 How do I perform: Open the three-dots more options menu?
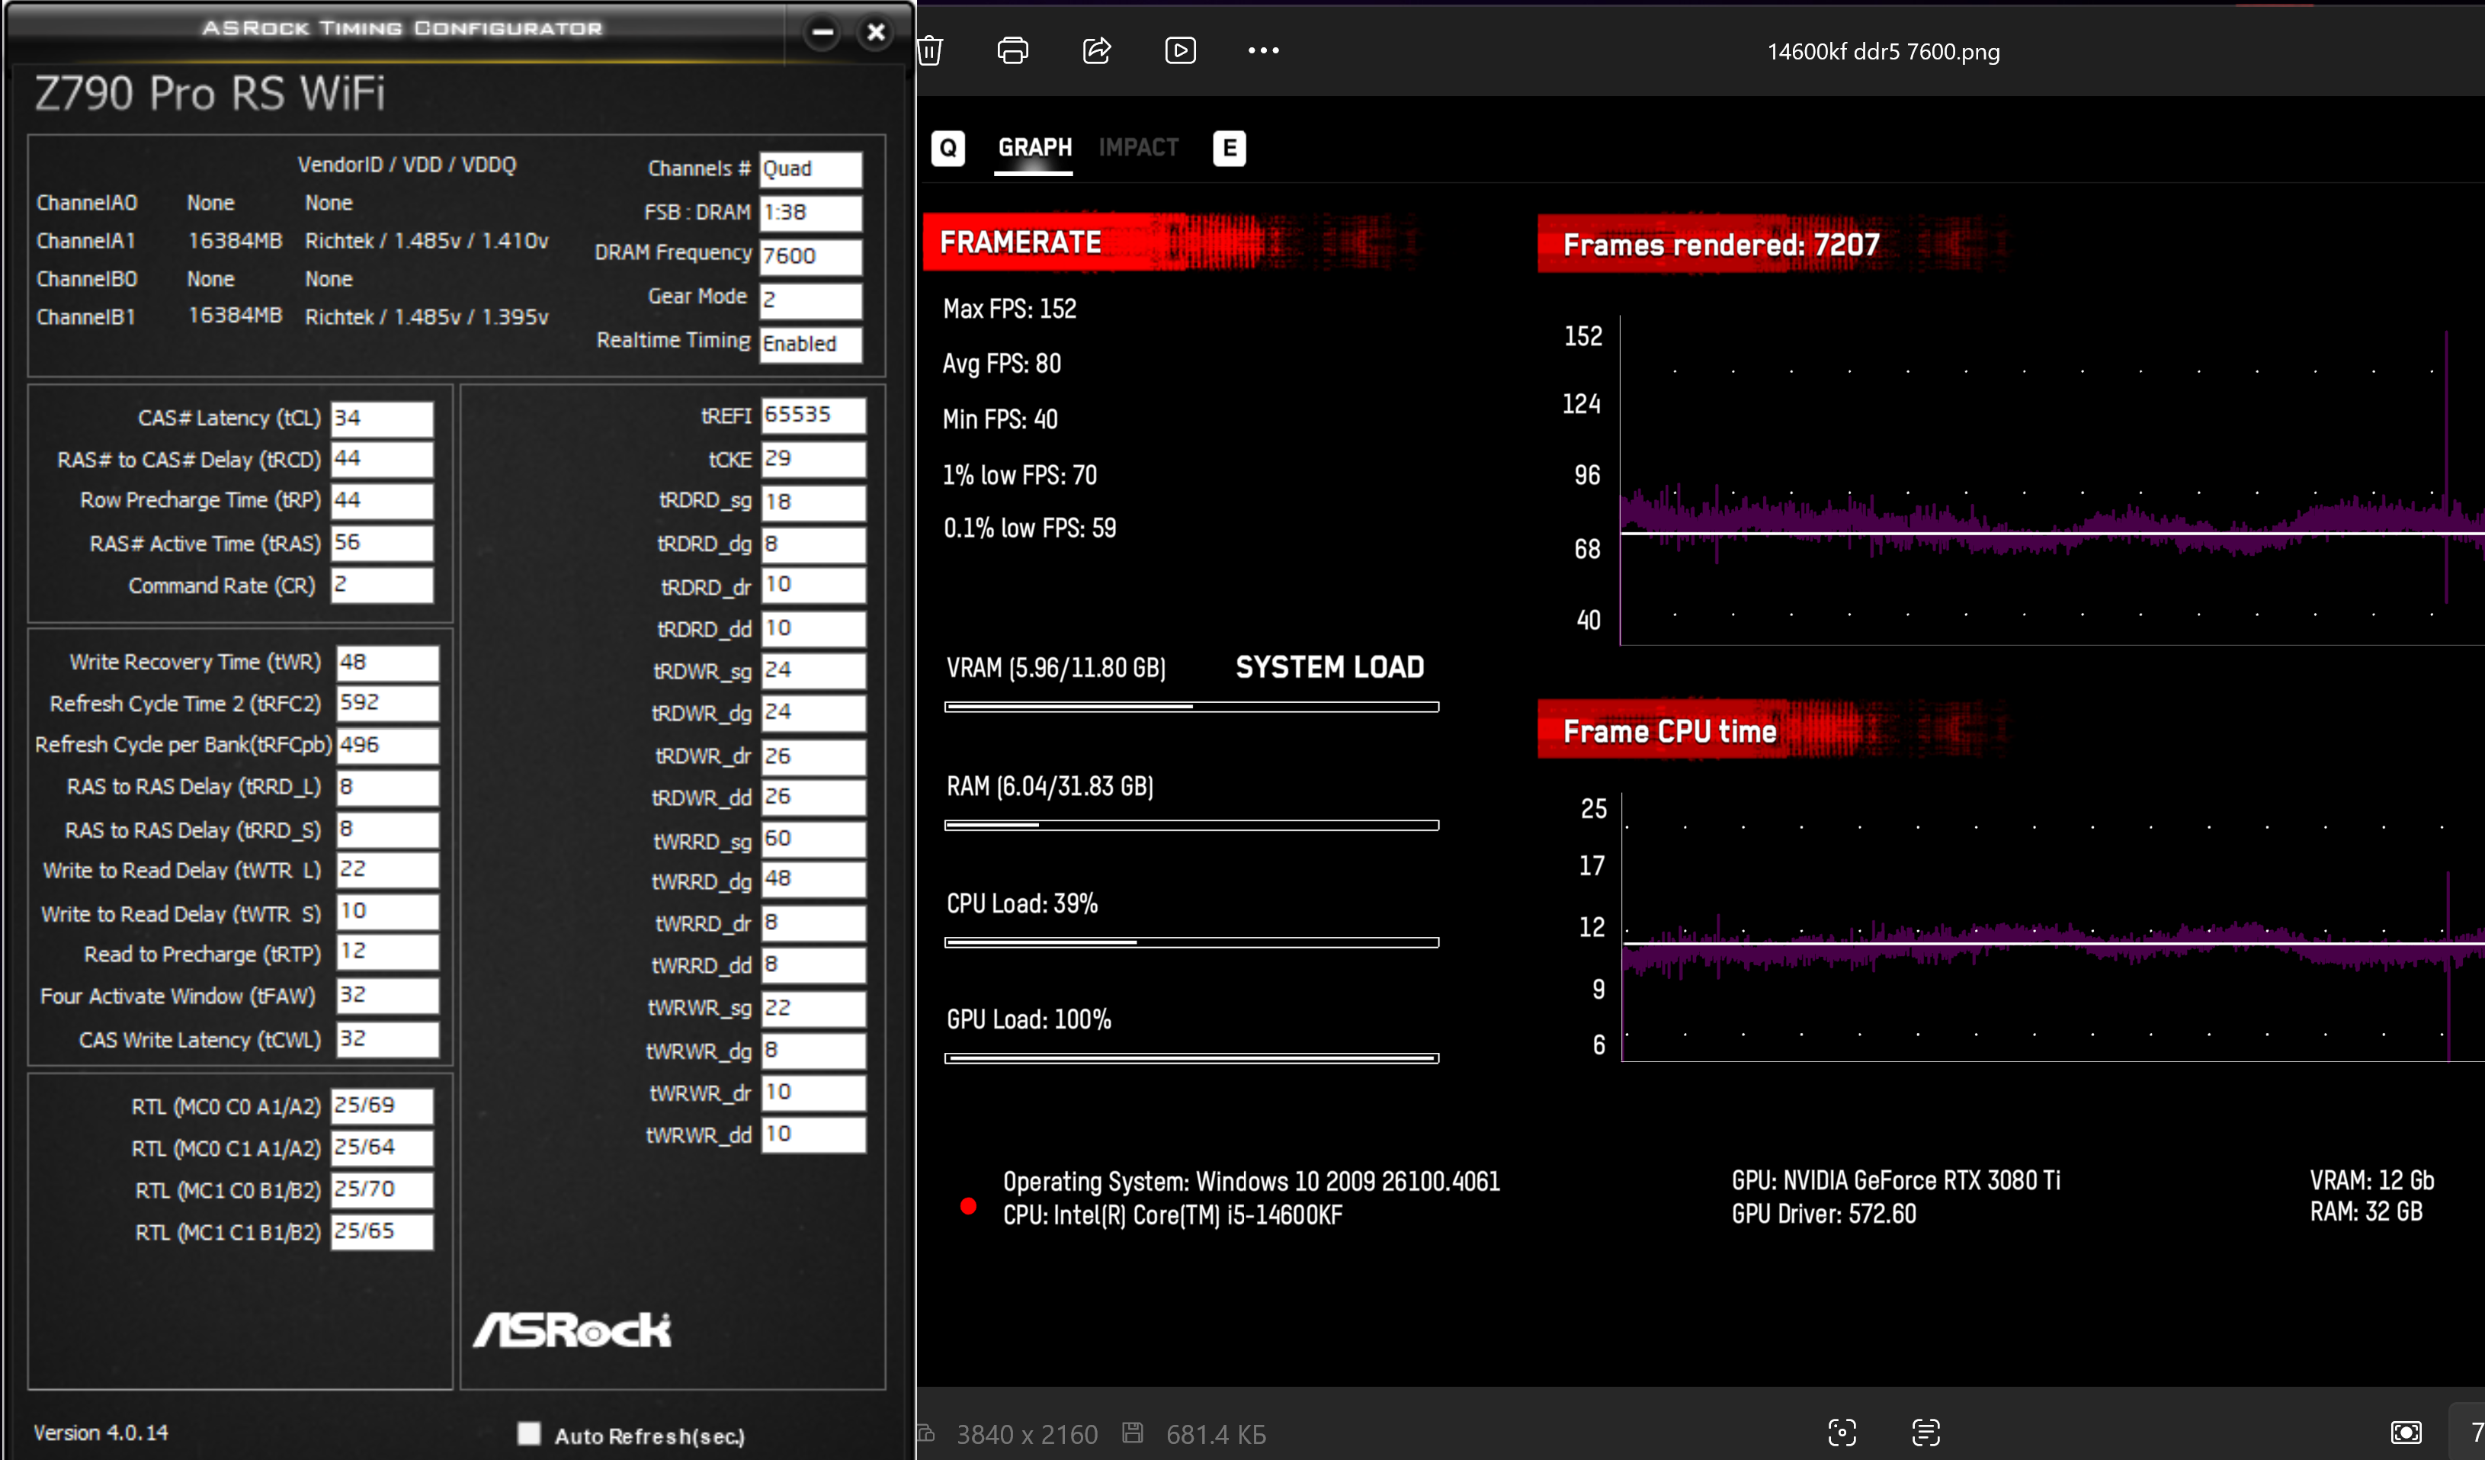1263,50
